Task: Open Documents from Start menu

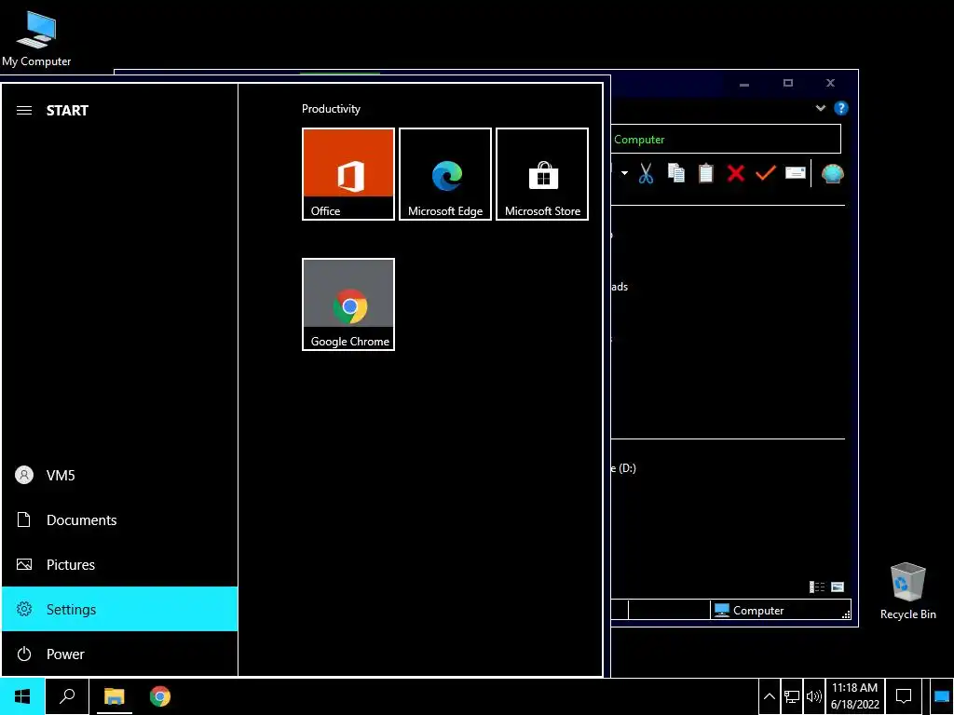Action: click(119, 519)
